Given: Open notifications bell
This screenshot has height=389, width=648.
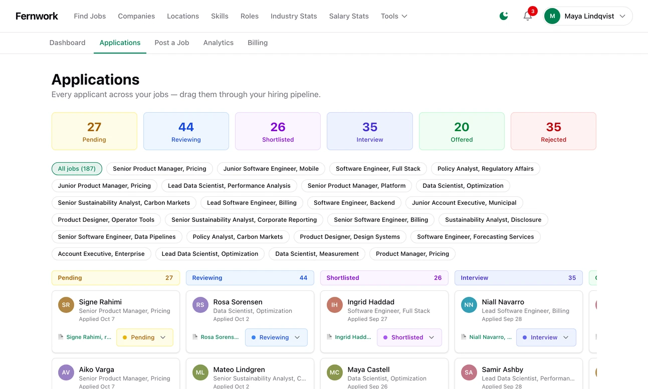Looking at the screenshot, I should pos(528,16).
